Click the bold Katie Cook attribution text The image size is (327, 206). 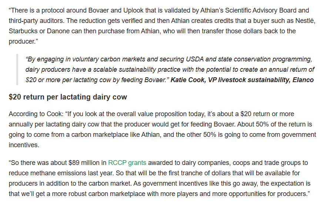point(242,80)
